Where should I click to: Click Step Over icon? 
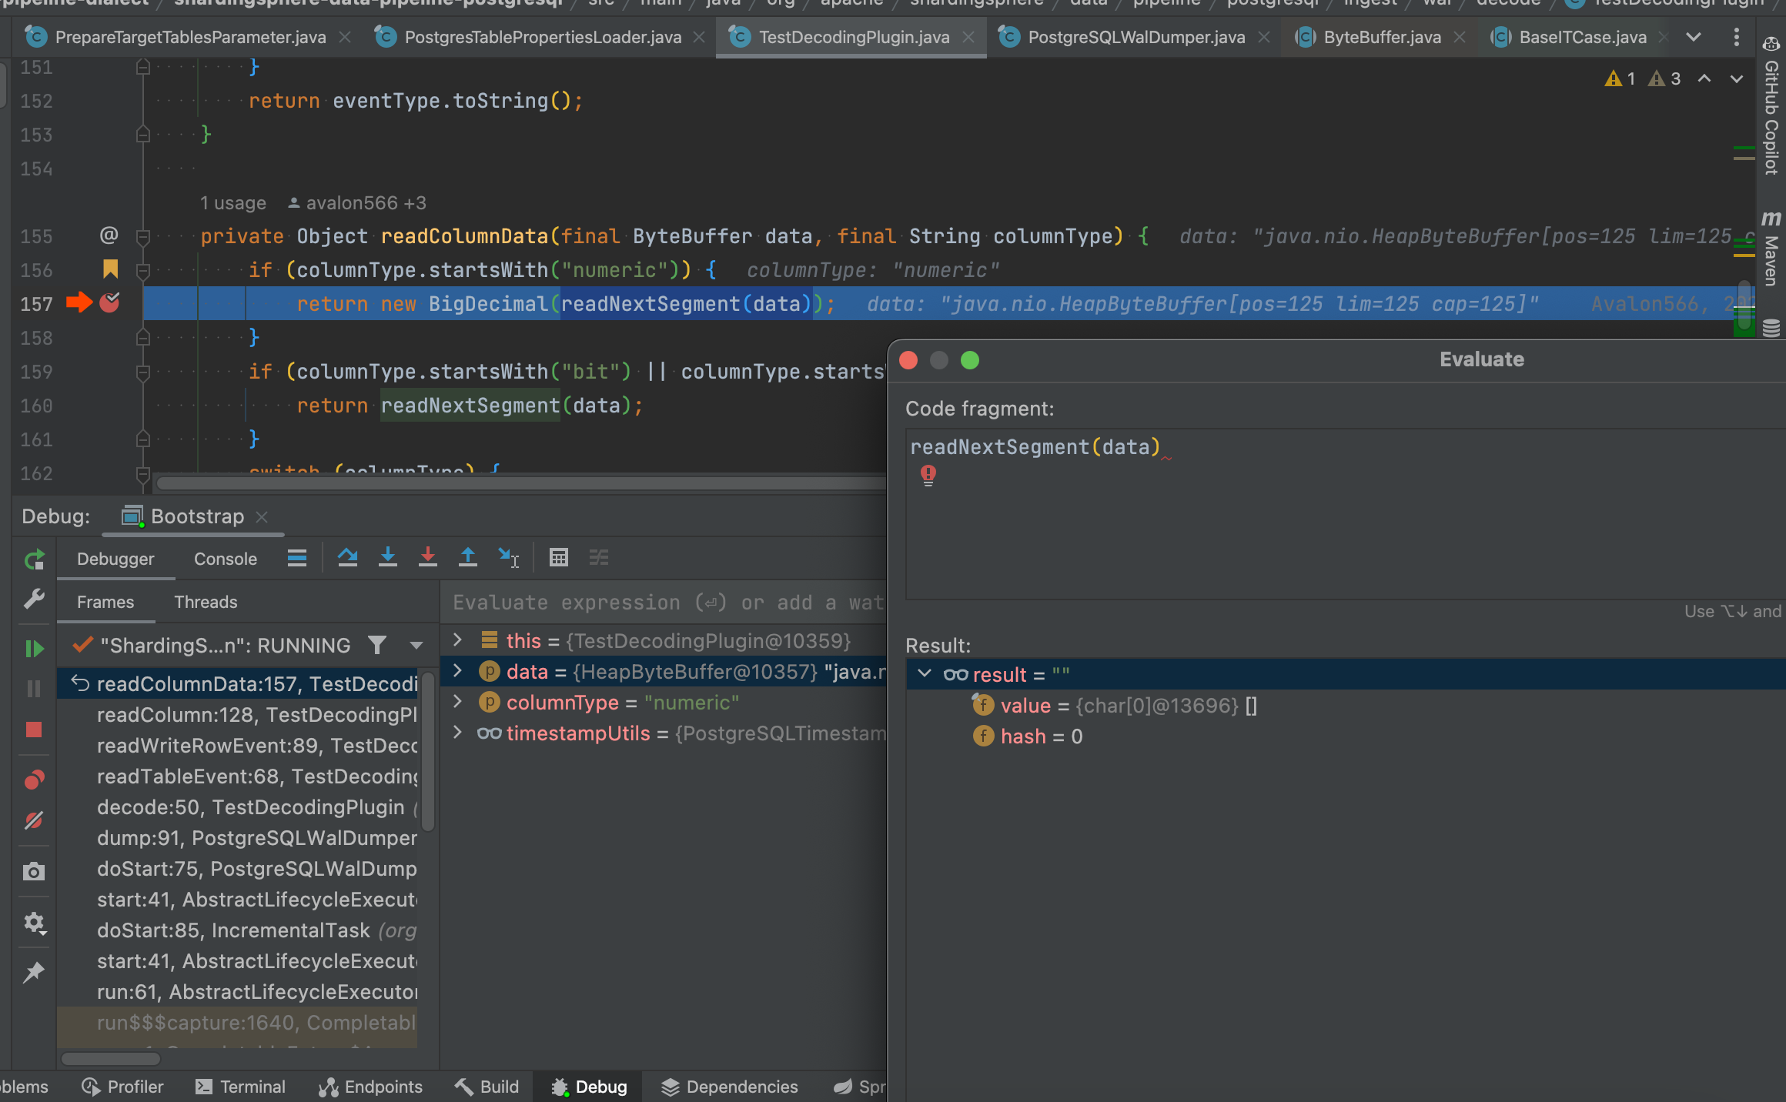tap(347, 558)
